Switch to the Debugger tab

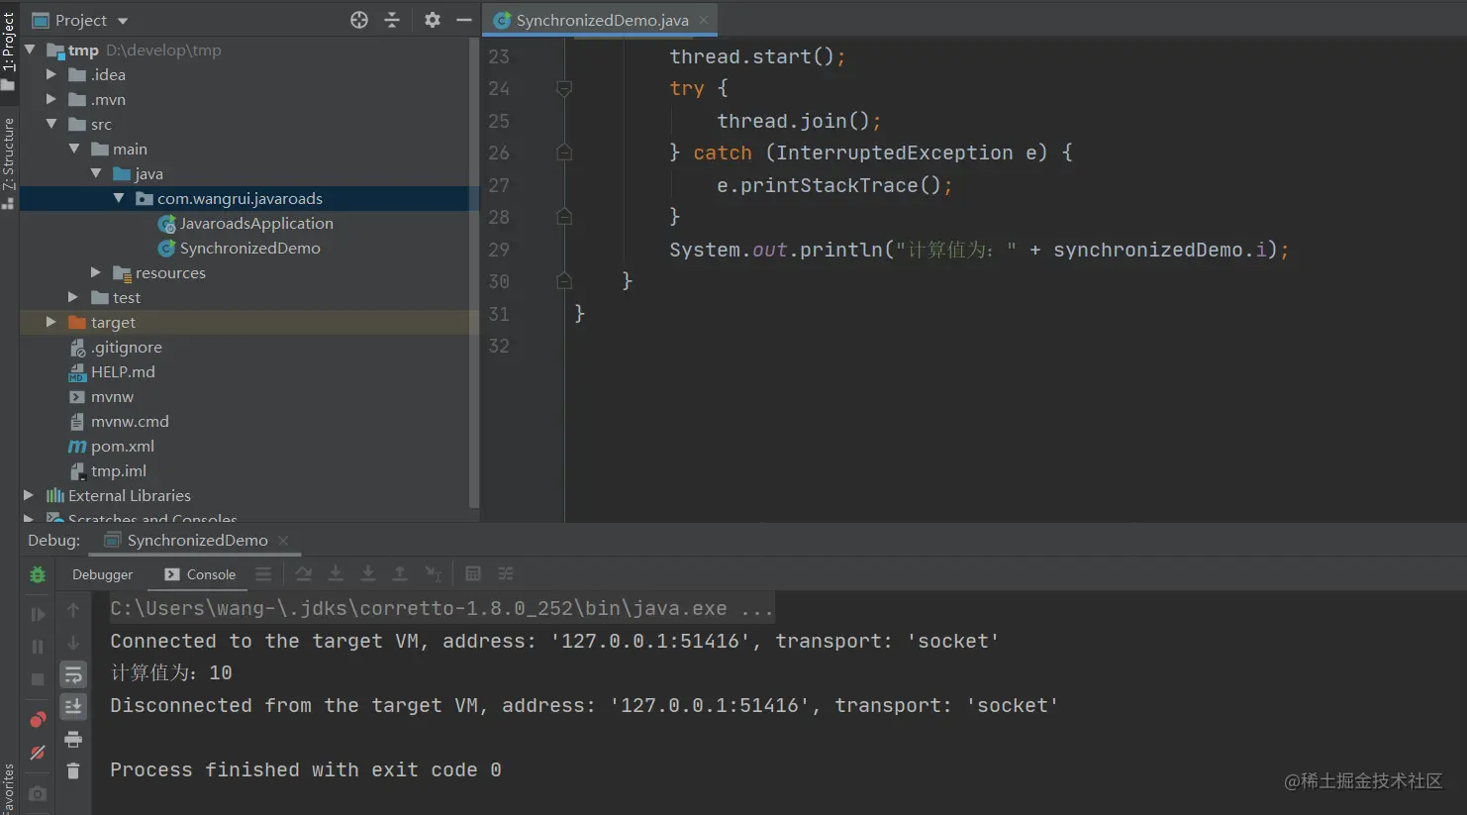102,574
